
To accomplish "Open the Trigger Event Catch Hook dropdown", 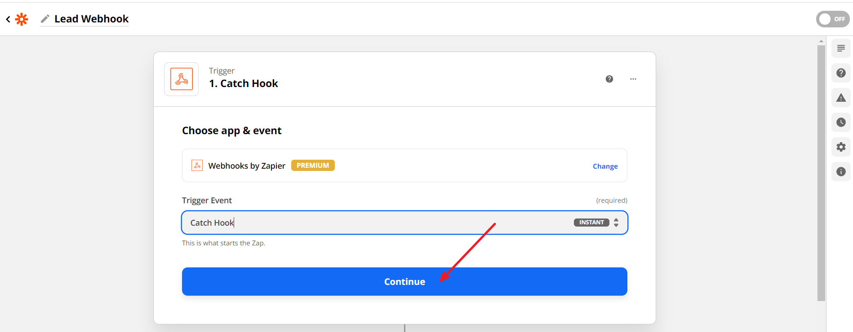I will tap(404, 223).
